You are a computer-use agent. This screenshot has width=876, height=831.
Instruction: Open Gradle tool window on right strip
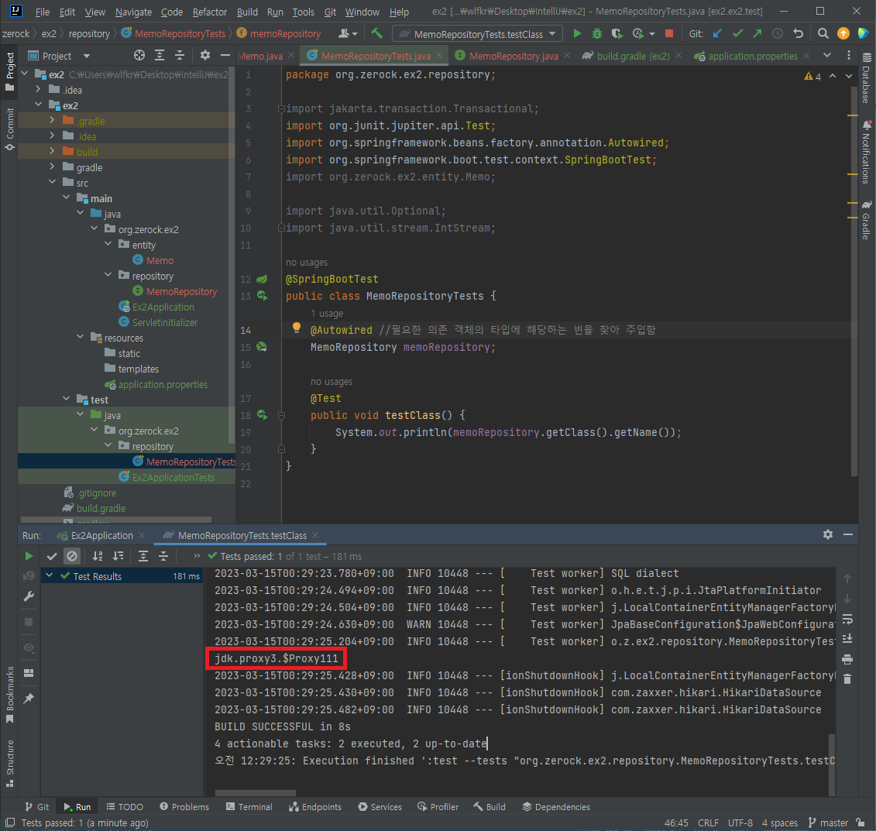pyautogui.click(x=867, y=219)
